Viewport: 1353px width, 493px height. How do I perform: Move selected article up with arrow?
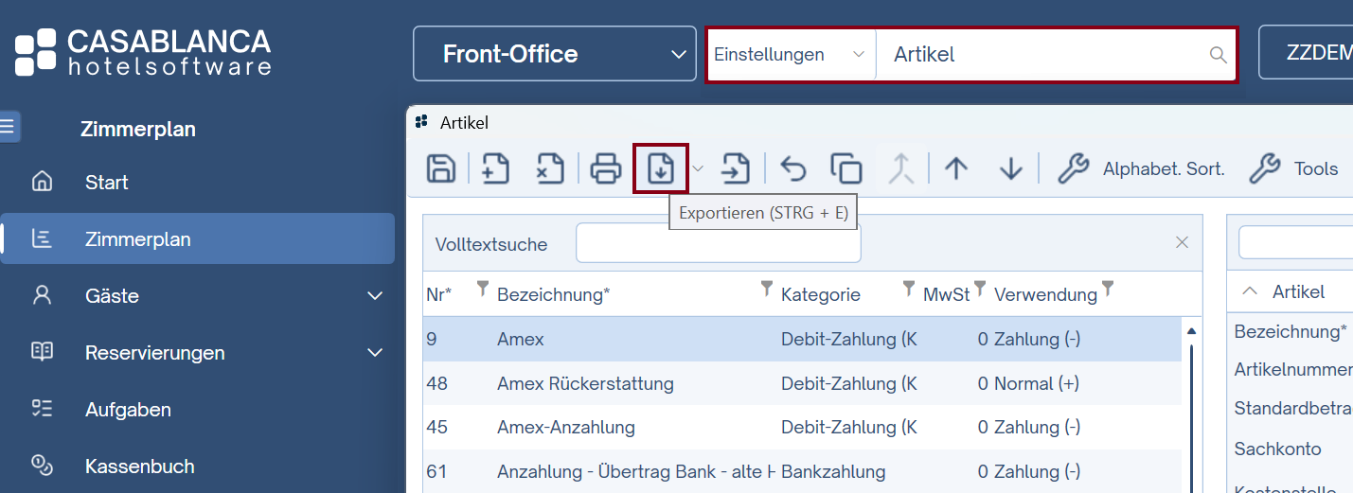click(956, 168)
